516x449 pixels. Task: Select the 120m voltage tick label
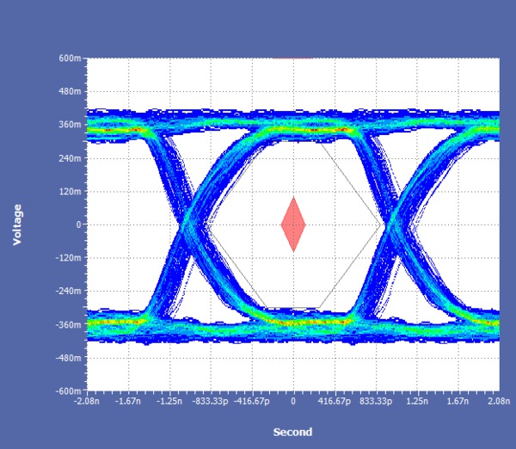(x=71, y=191)
